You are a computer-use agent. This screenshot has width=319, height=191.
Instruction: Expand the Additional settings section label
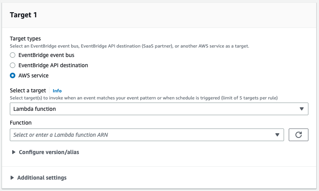coord(42,178)
